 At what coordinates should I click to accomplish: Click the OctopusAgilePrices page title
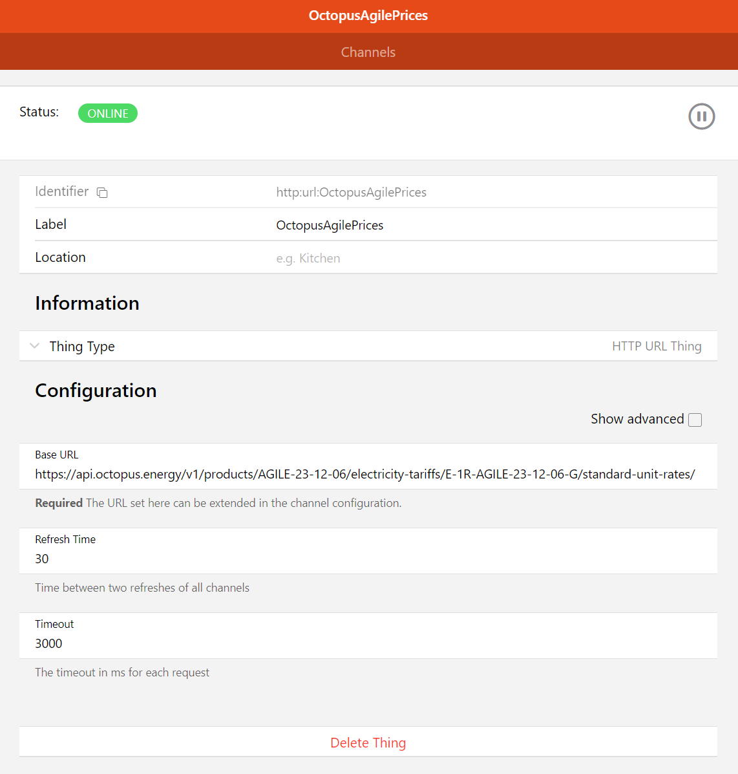368,16
